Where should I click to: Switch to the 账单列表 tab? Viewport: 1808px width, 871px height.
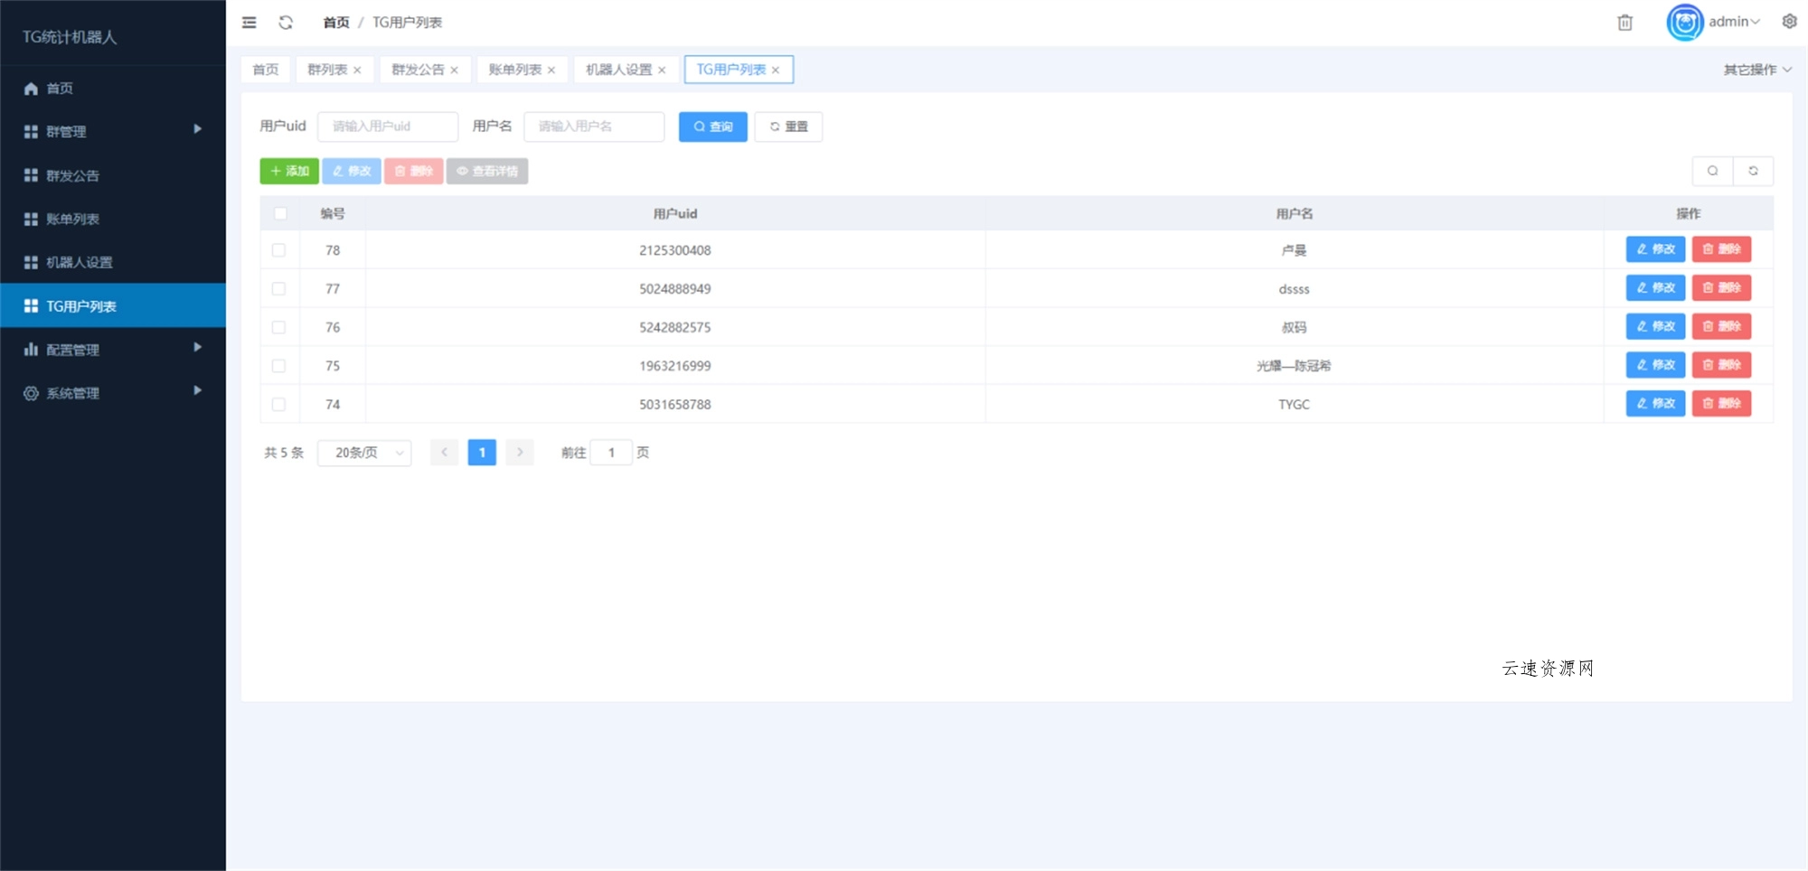[515, 69]
